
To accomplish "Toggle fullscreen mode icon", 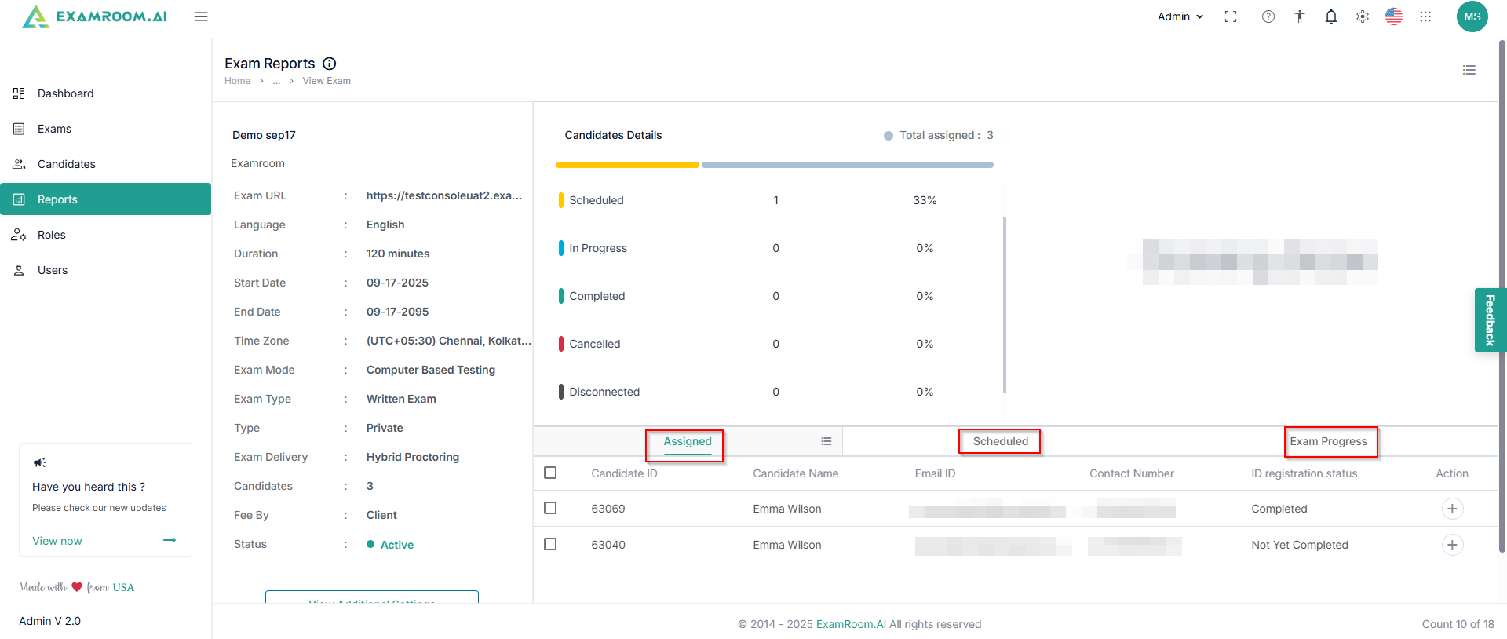I will pyautogui.click(x=1231, y=16).
